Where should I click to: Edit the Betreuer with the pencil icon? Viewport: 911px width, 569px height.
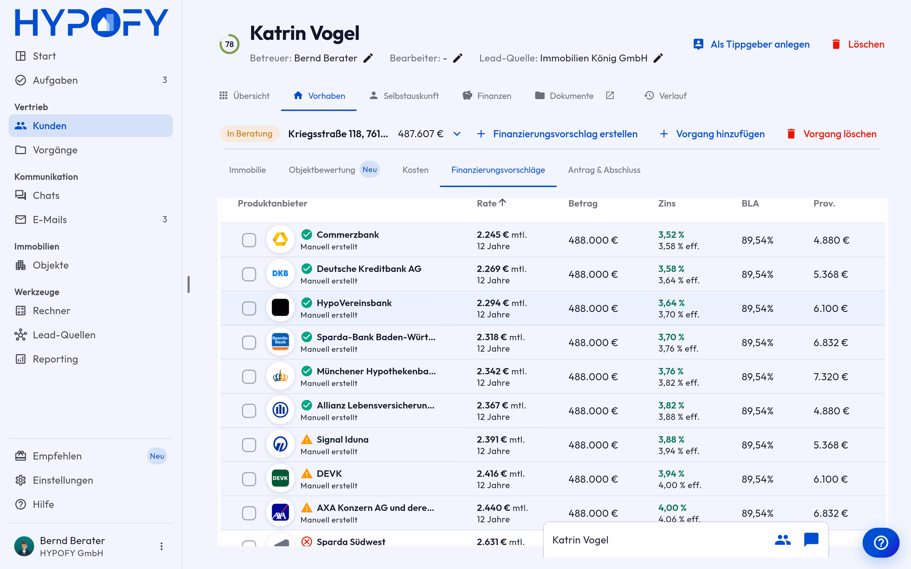point(368,58)
